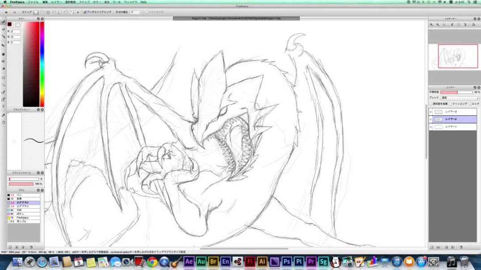Collapse the ブラシコントロール panel
Screen dimensions: 481x270
coord(38,173)
